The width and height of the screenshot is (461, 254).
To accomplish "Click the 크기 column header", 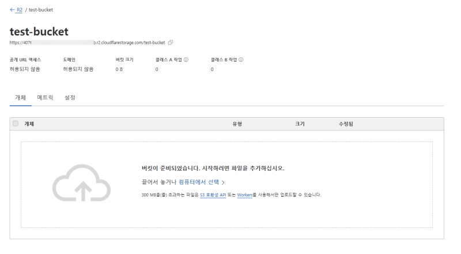I will pos(300,124).
